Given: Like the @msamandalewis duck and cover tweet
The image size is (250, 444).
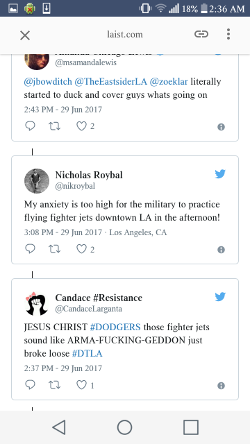Looking at the screenshot, I should coord(82,126).
